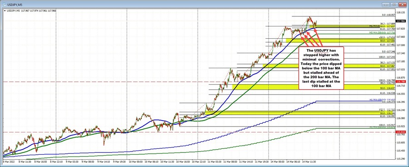Select the Fibonacci label 61.8 - 117.784
The width and height of the screenshot is (409, 167).
[387, 29]
